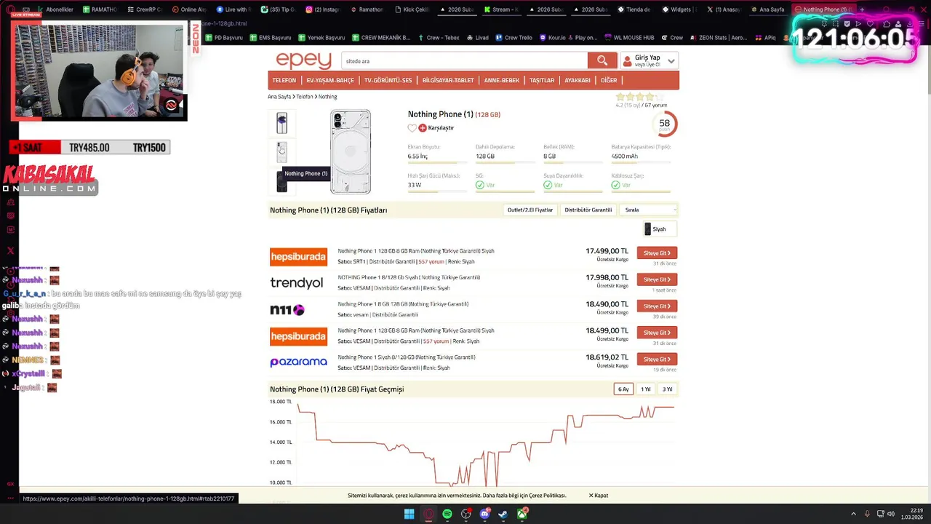Show hidden system tray icons
Viewport: 931px width, 524px height.
pos(853,515)
